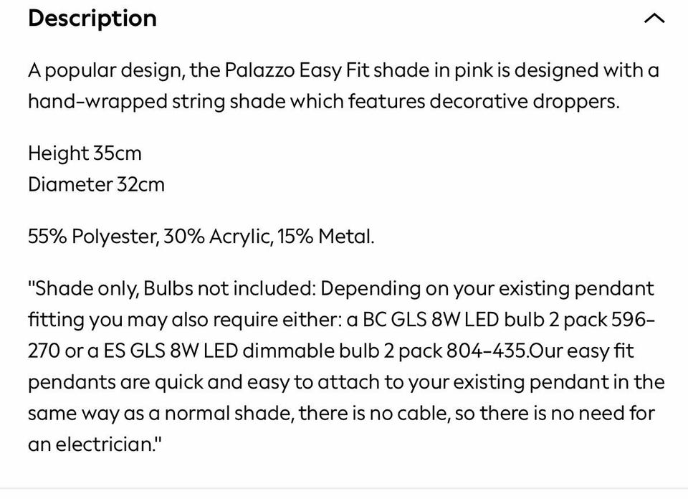Click the words Bulbs not included
This screenshot has width=688, height=499.
(228, 289)
